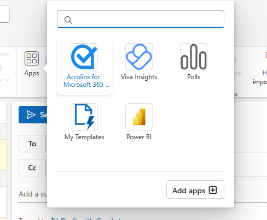Click the Polls label text
The image size is (267, 220).
[194, 77]
